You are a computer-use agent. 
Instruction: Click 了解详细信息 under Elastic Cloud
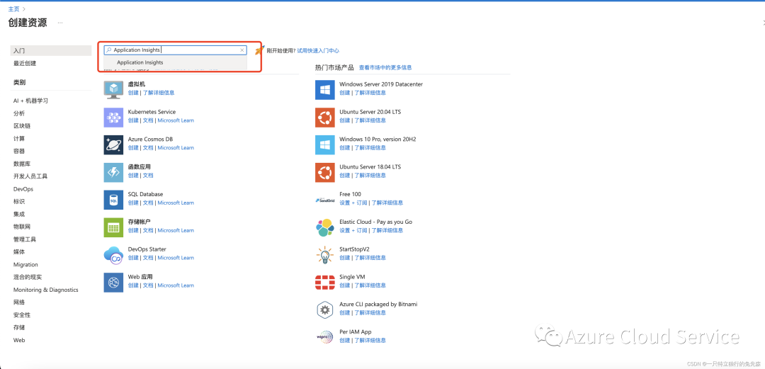tap(387, 230)
